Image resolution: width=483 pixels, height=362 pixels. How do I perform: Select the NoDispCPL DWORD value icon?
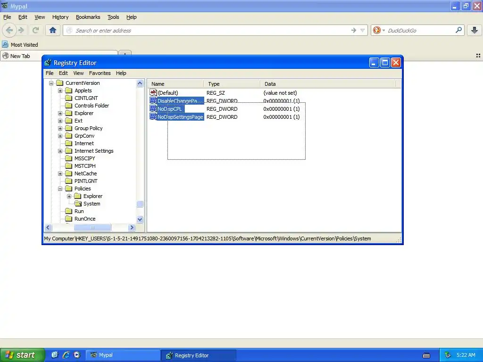point(153,108)
